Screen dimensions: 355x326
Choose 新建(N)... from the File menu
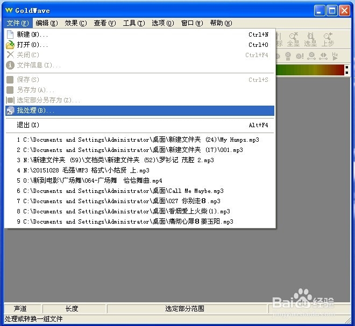click(140, 34)
